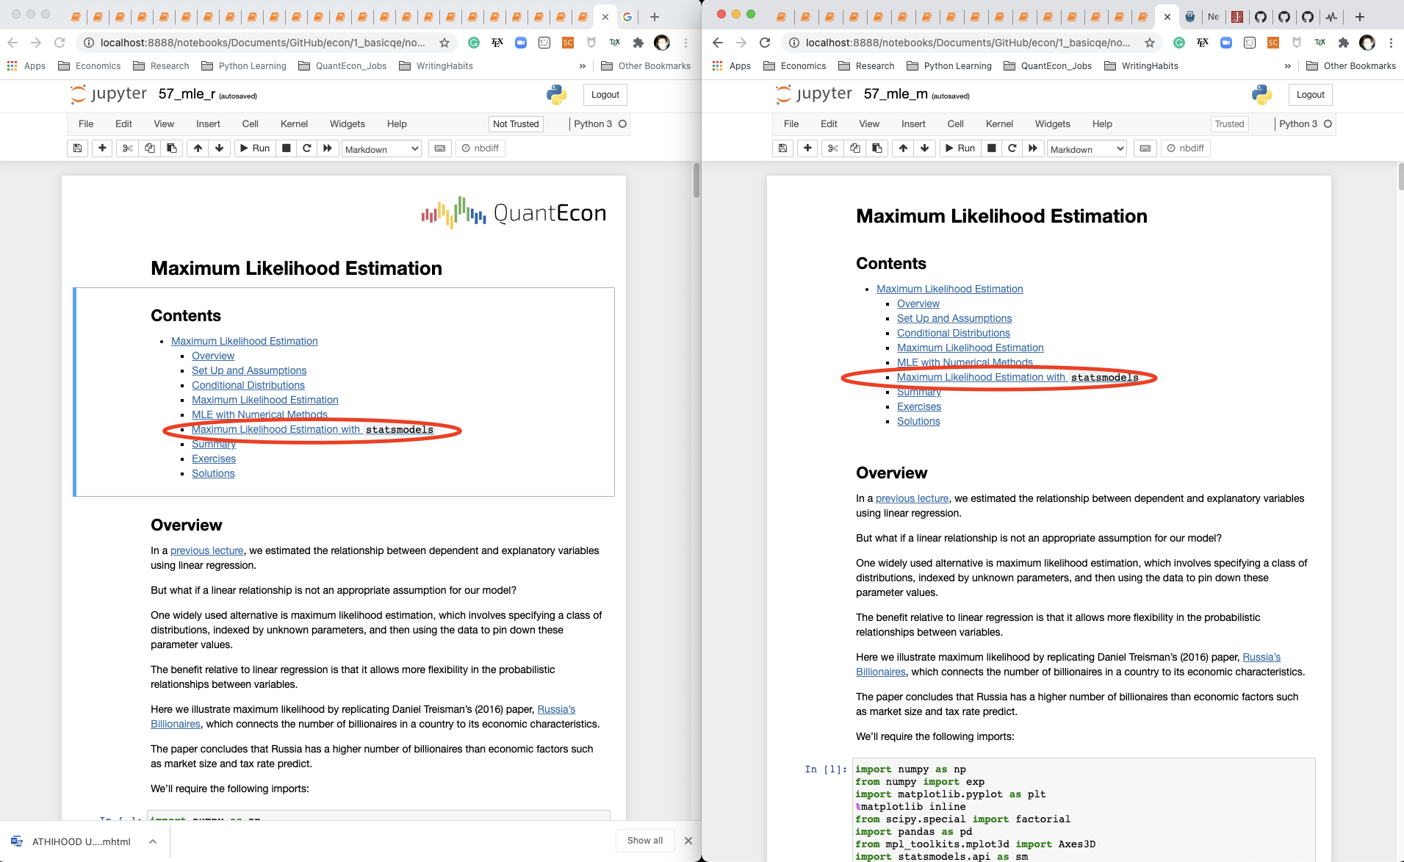Open Widgets menu in left Jupyter notebook

pos(348,124)
